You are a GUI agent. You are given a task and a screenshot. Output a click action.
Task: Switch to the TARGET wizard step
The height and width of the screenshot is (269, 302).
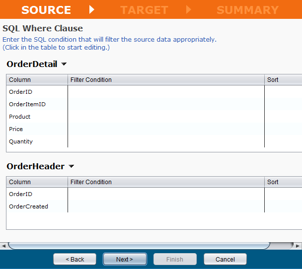(144, 10)
